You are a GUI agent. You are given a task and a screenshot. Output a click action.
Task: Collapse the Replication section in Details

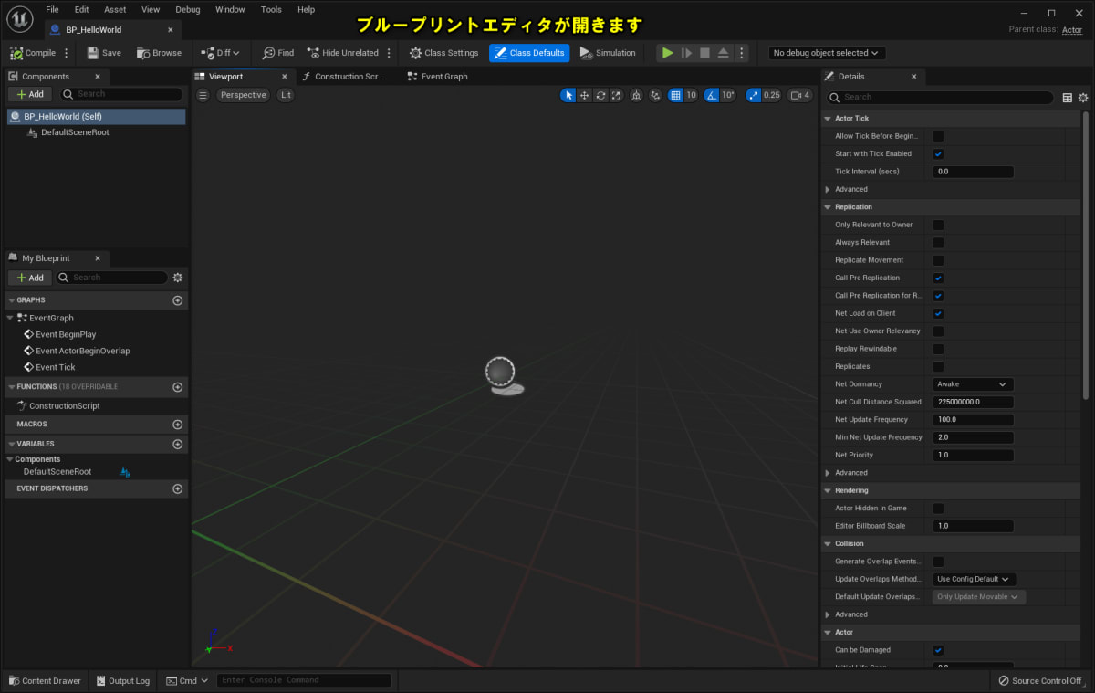[x=827, y=206]
